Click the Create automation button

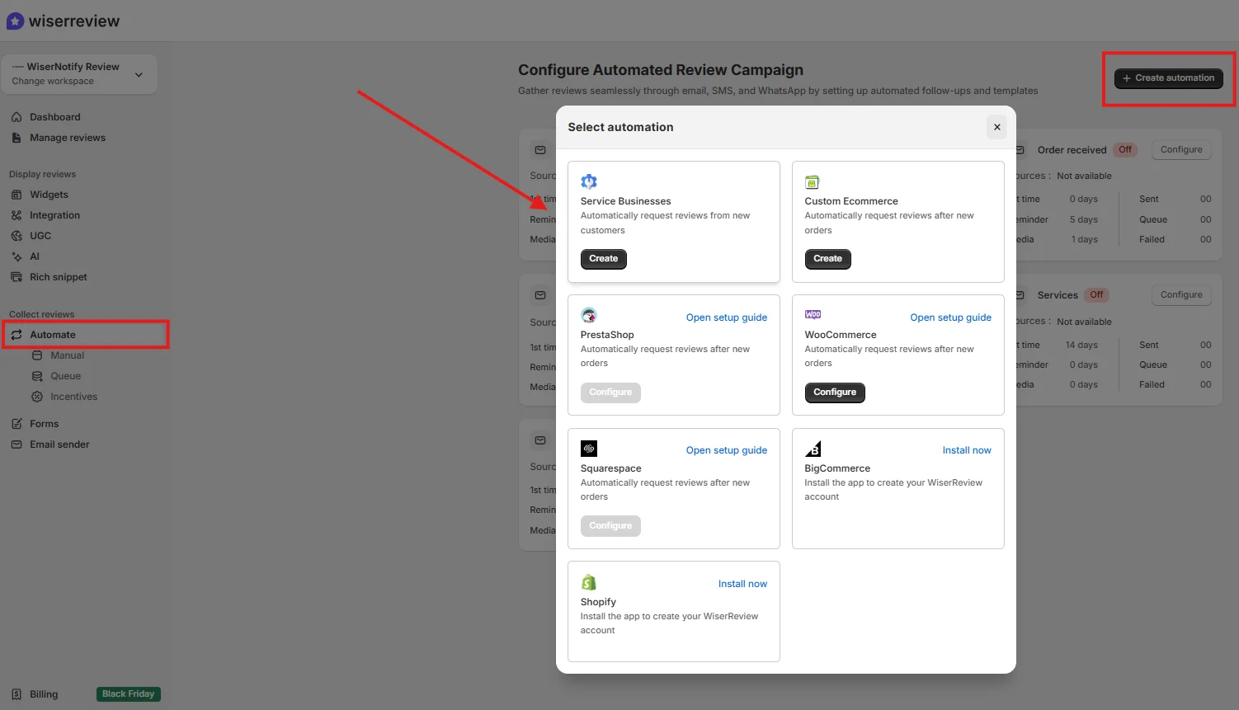coord(1168,78)
